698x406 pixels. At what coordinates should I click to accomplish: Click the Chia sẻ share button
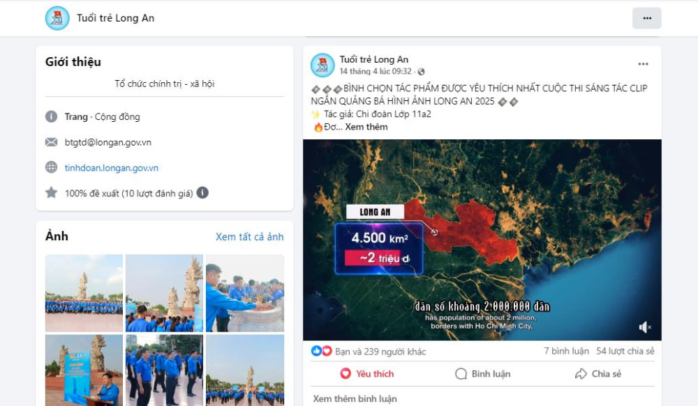point(598,373)
